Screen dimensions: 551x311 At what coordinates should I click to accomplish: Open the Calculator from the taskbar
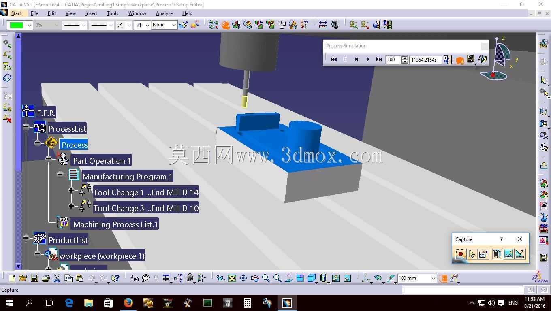[x=247, y=302]
